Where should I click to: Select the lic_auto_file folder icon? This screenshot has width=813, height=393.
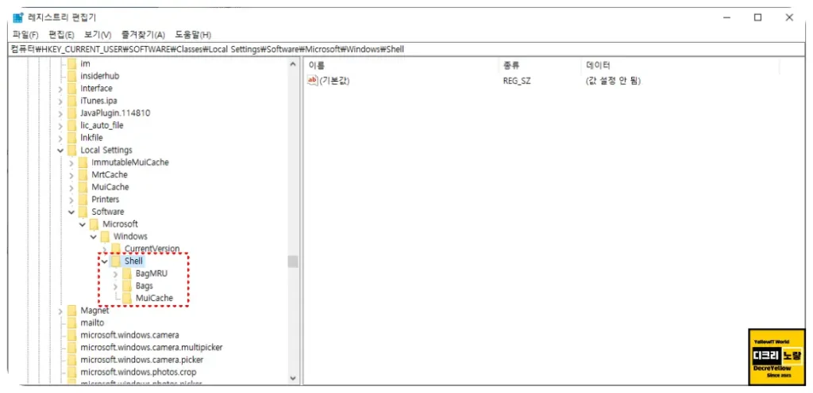coord(71,126)
